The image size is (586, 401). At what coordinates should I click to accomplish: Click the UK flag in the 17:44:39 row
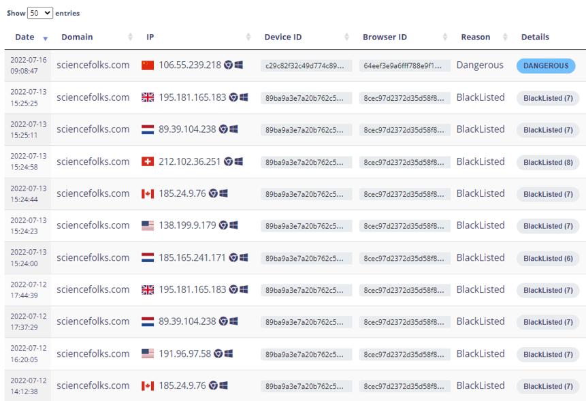point(148,290)
